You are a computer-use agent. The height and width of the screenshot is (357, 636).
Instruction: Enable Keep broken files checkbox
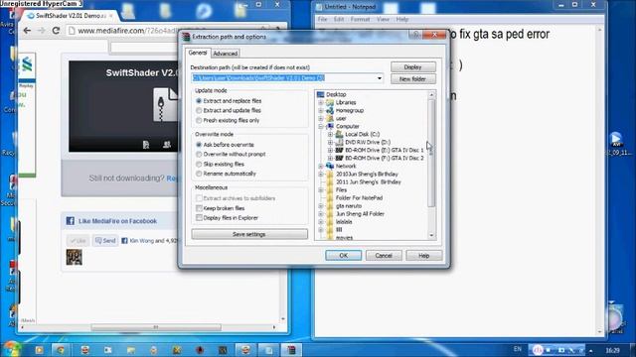[x=199, y=208]
